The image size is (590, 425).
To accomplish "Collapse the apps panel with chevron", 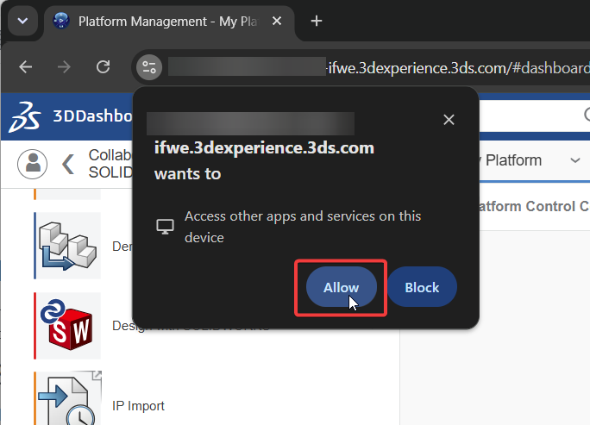I will click(x=68, y=164).
